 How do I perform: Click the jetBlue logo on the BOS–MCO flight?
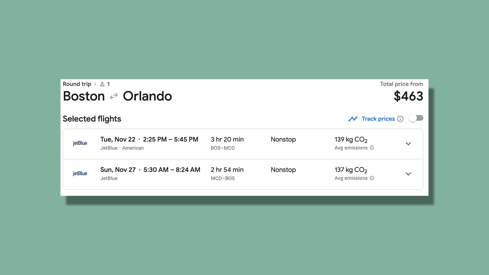(80, 143)
